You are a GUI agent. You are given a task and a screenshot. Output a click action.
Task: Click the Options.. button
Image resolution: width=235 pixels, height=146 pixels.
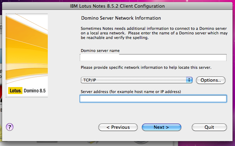pyautogui.click(x=210, y=80)
